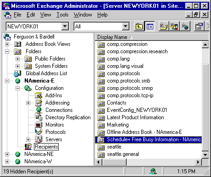211x177 pixels.
Task: Select the EventConfig_NEWYORK01 entry
Action: tap(137, 110)
